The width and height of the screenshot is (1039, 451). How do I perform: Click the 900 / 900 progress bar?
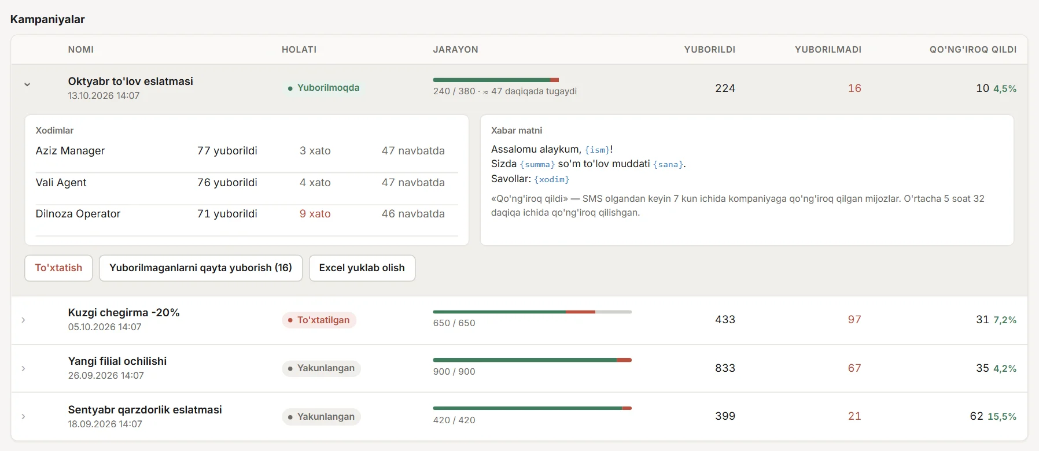click(532, 360)
